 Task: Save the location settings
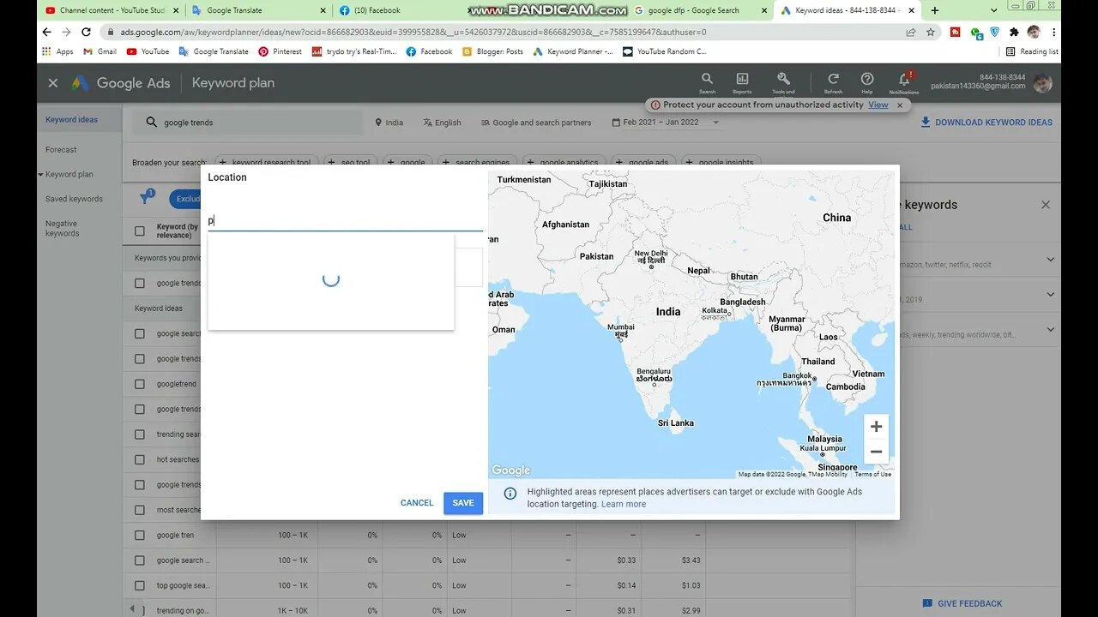point(463,503)
